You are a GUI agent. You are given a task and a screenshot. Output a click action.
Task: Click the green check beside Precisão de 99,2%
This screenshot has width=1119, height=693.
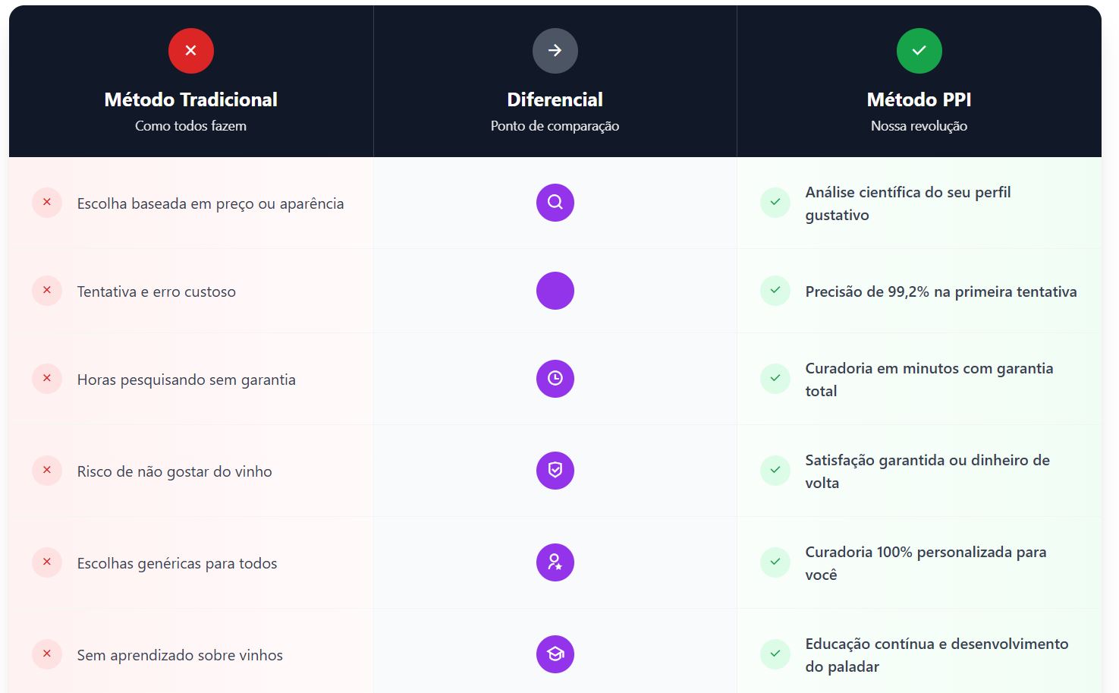click(x=775, y=291)
